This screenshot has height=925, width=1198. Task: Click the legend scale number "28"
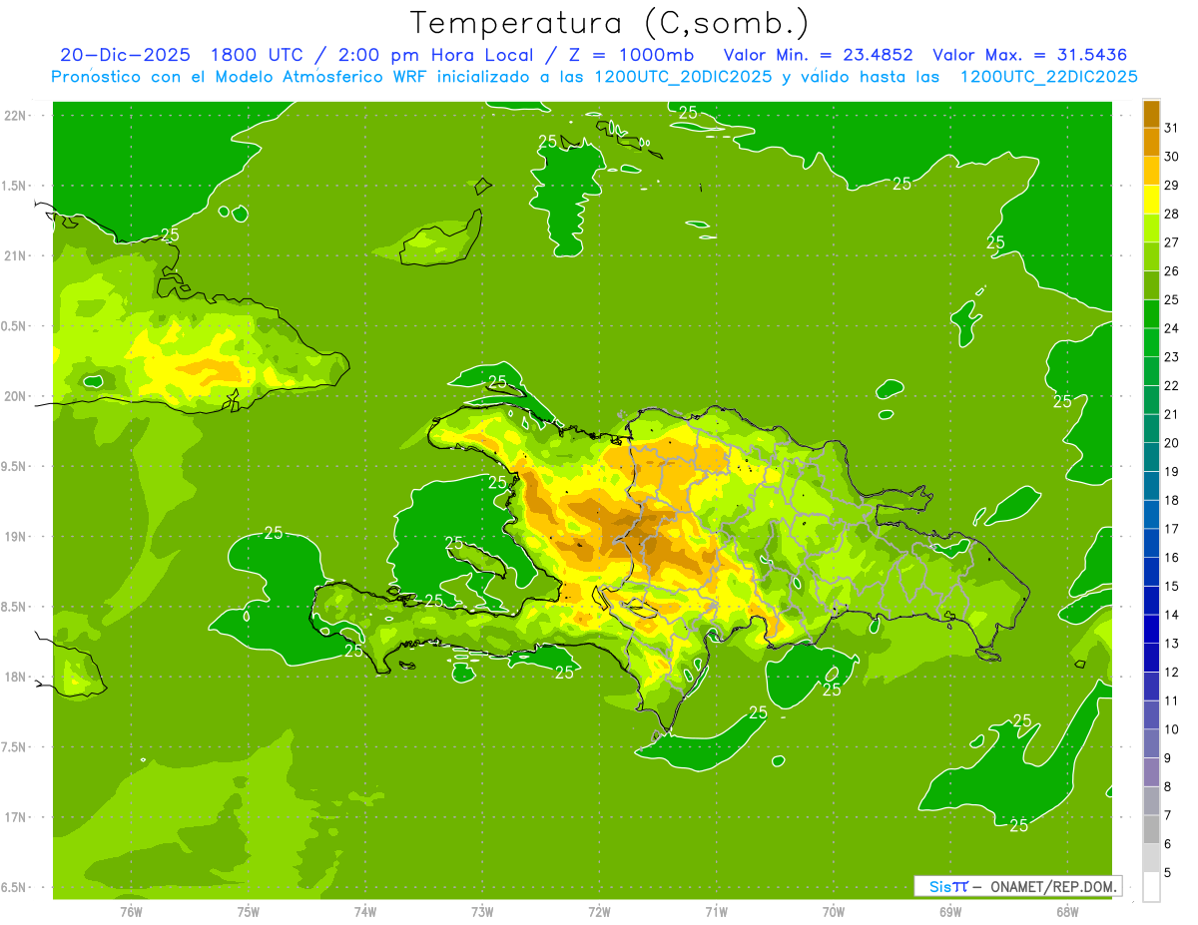coord(1172,214)
